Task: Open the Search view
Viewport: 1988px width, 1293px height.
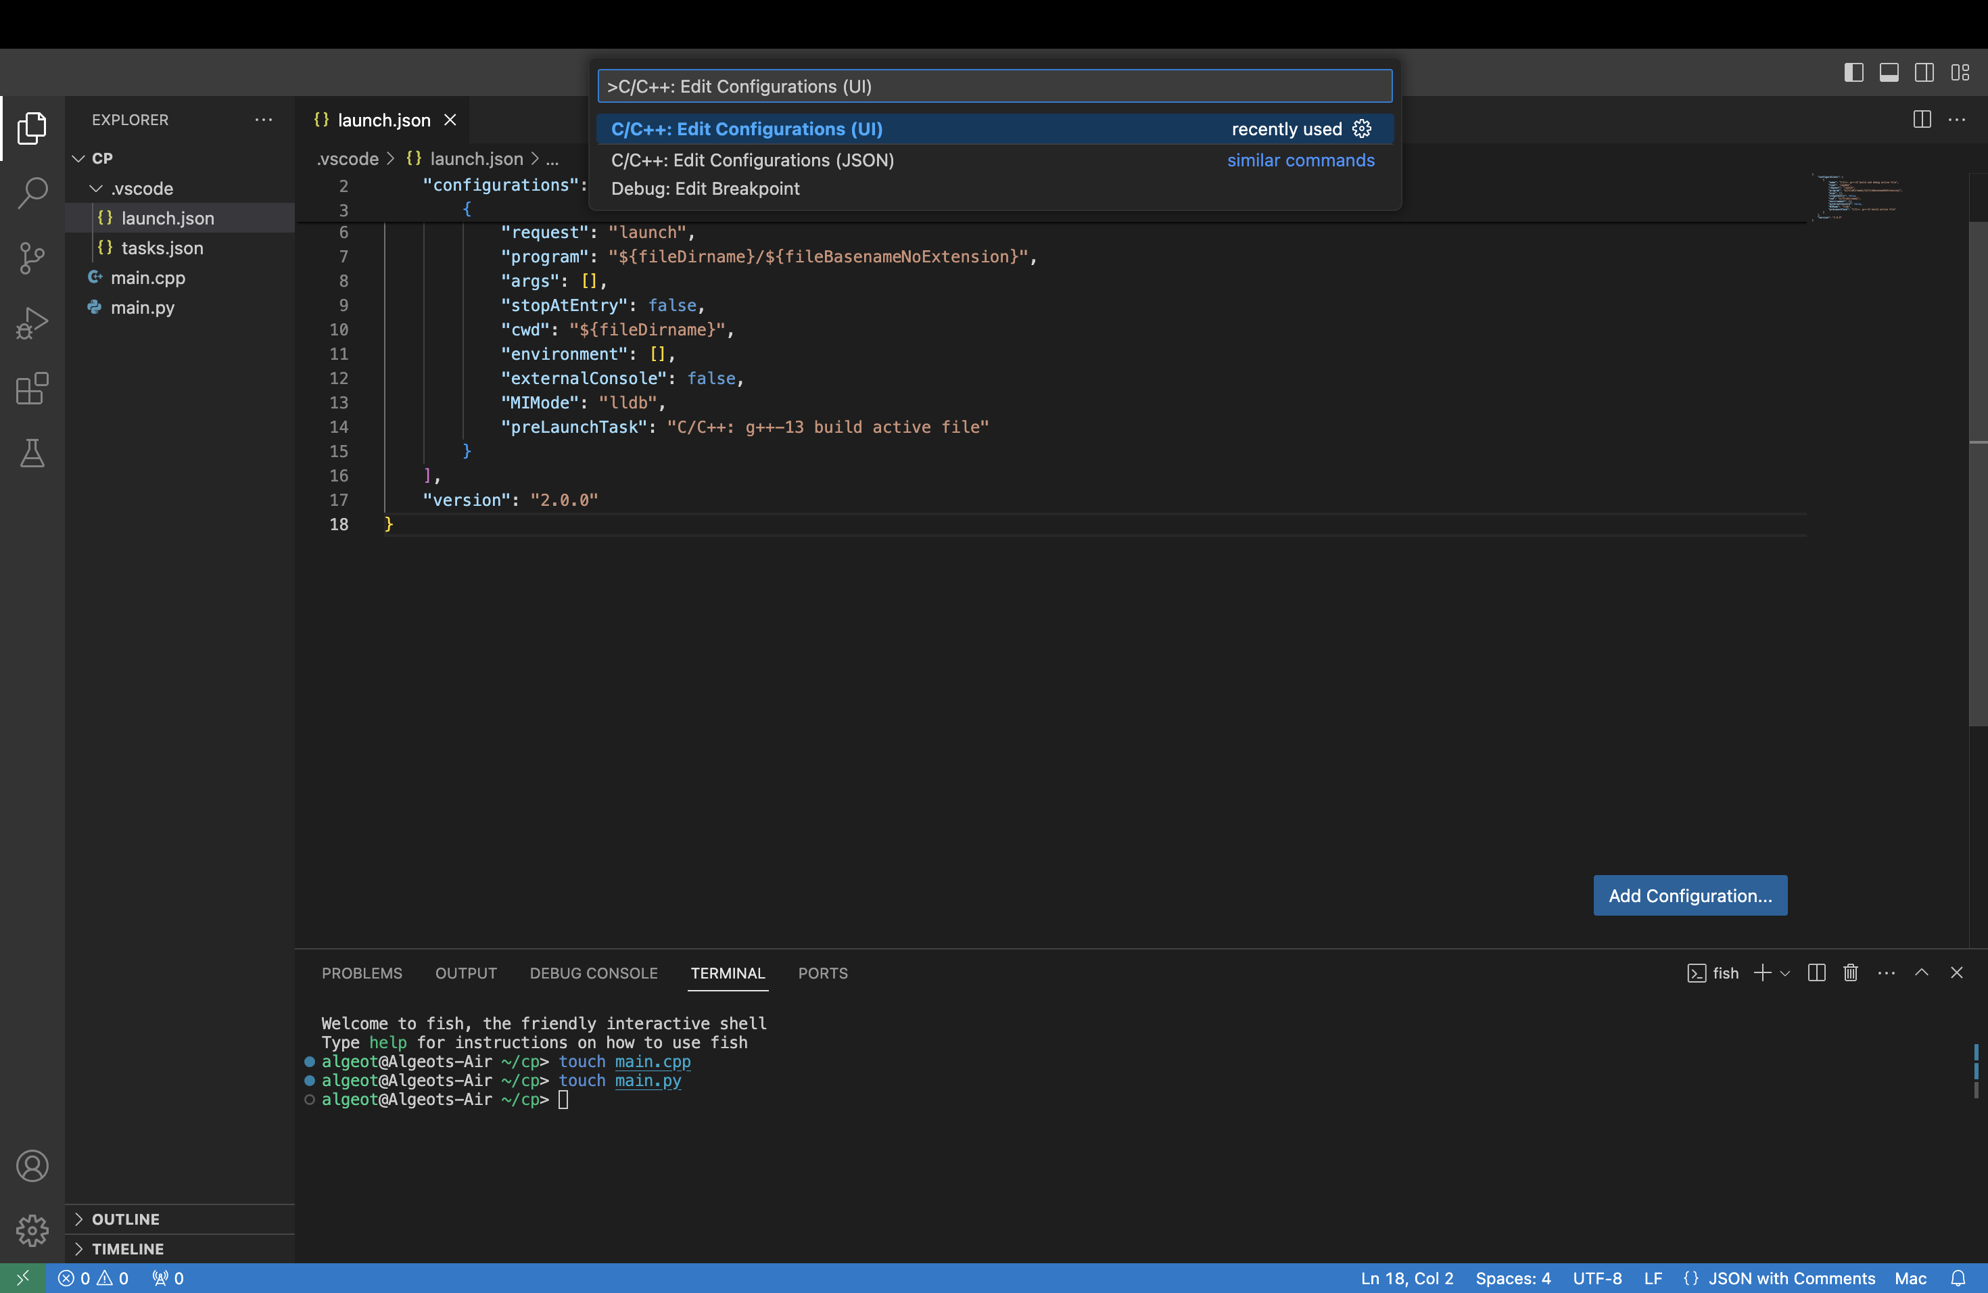Action: (32, 192)
